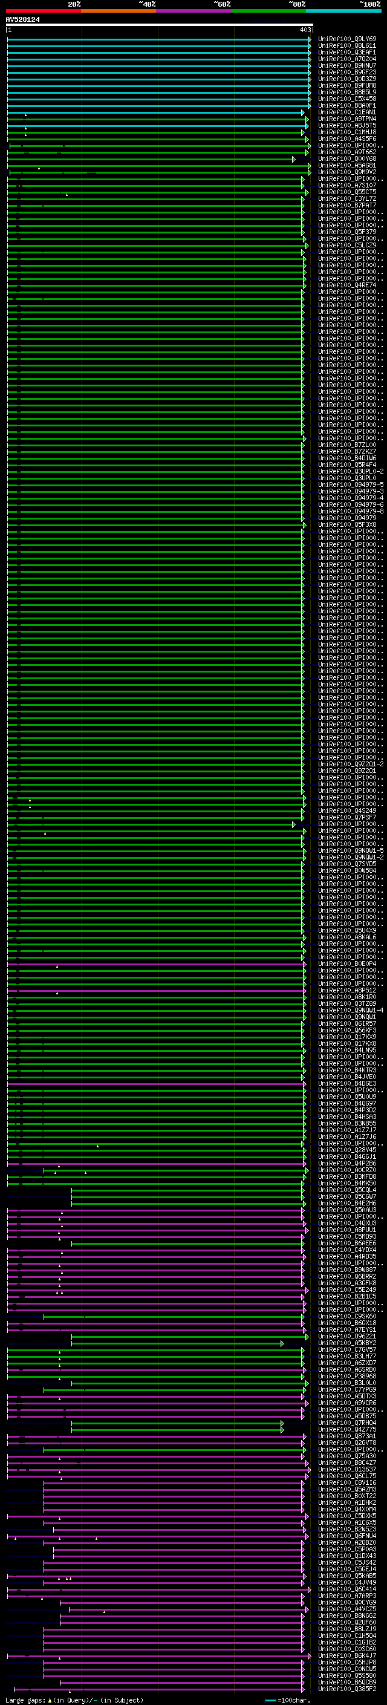Select the UniRef100_B8A0F1 label
387x1705 pixels.
pos(346,105)
